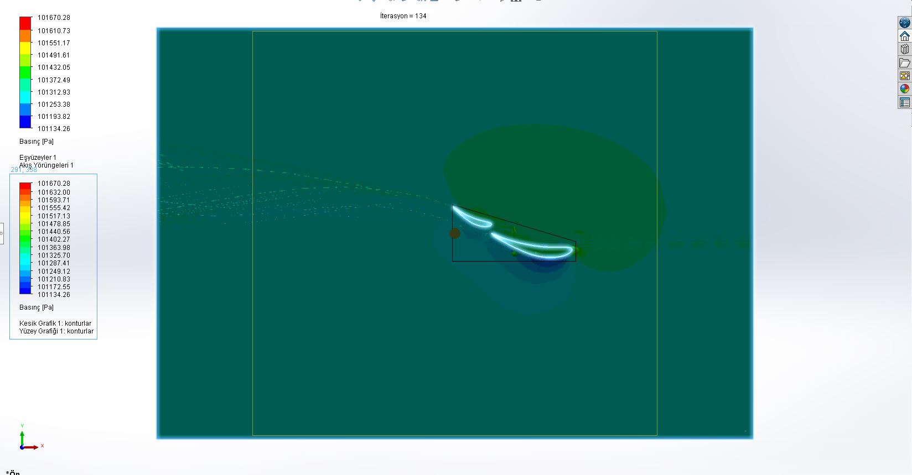Select top legend value 101610.73

click(54, 31)
